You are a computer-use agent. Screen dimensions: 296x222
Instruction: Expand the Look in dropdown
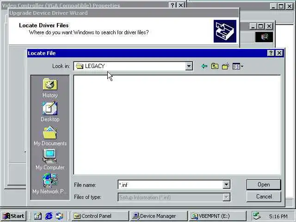pyautogui.click(x=189, y=66)
